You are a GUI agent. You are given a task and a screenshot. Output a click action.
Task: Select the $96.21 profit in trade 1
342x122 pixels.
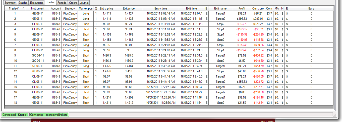(x=242, y=13)
